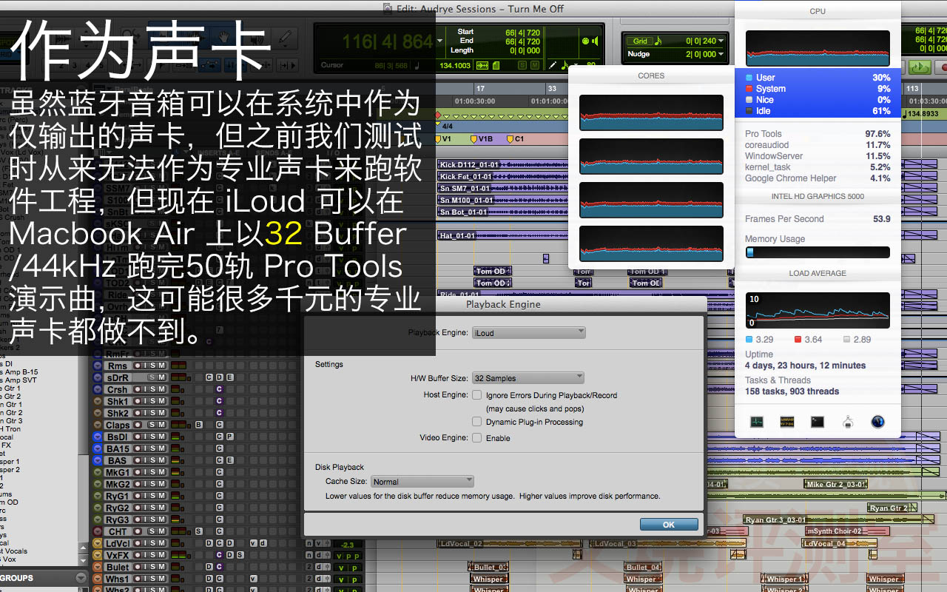
Task: Open the Playback Engine iLoud dropdown
Action: 528,333
